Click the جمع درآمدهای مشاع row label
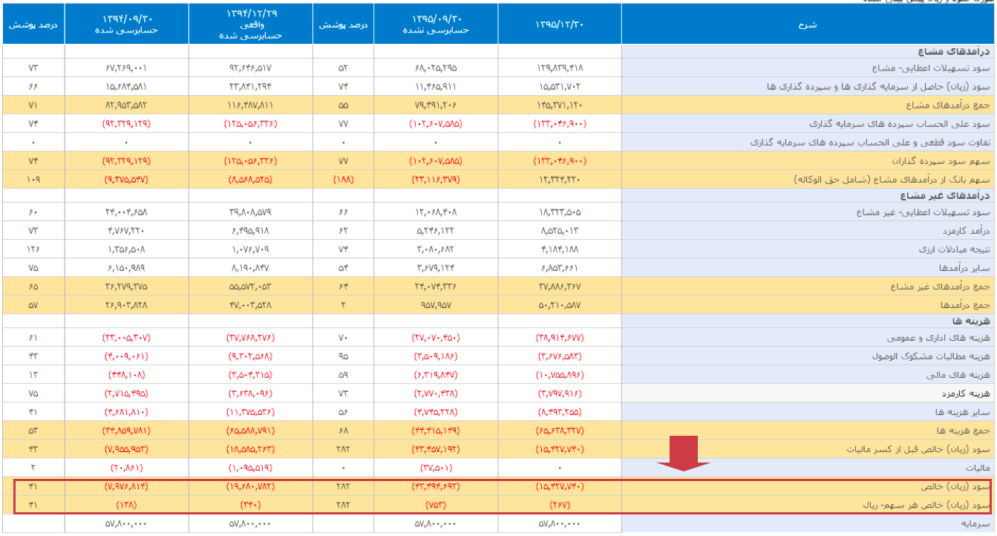Screen dimensions: 997x536 [949, 105]
